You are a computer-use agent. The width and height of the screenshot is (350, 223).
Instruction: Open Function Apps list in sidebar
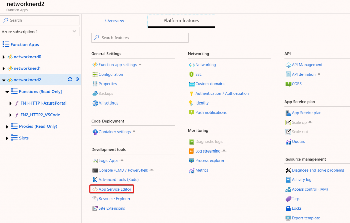click(x=25, y=45)
